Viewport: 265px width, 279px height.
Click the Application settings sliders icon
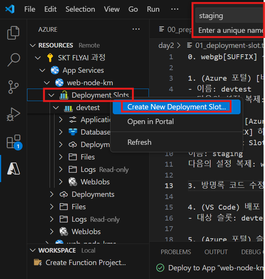click(73, 120)
